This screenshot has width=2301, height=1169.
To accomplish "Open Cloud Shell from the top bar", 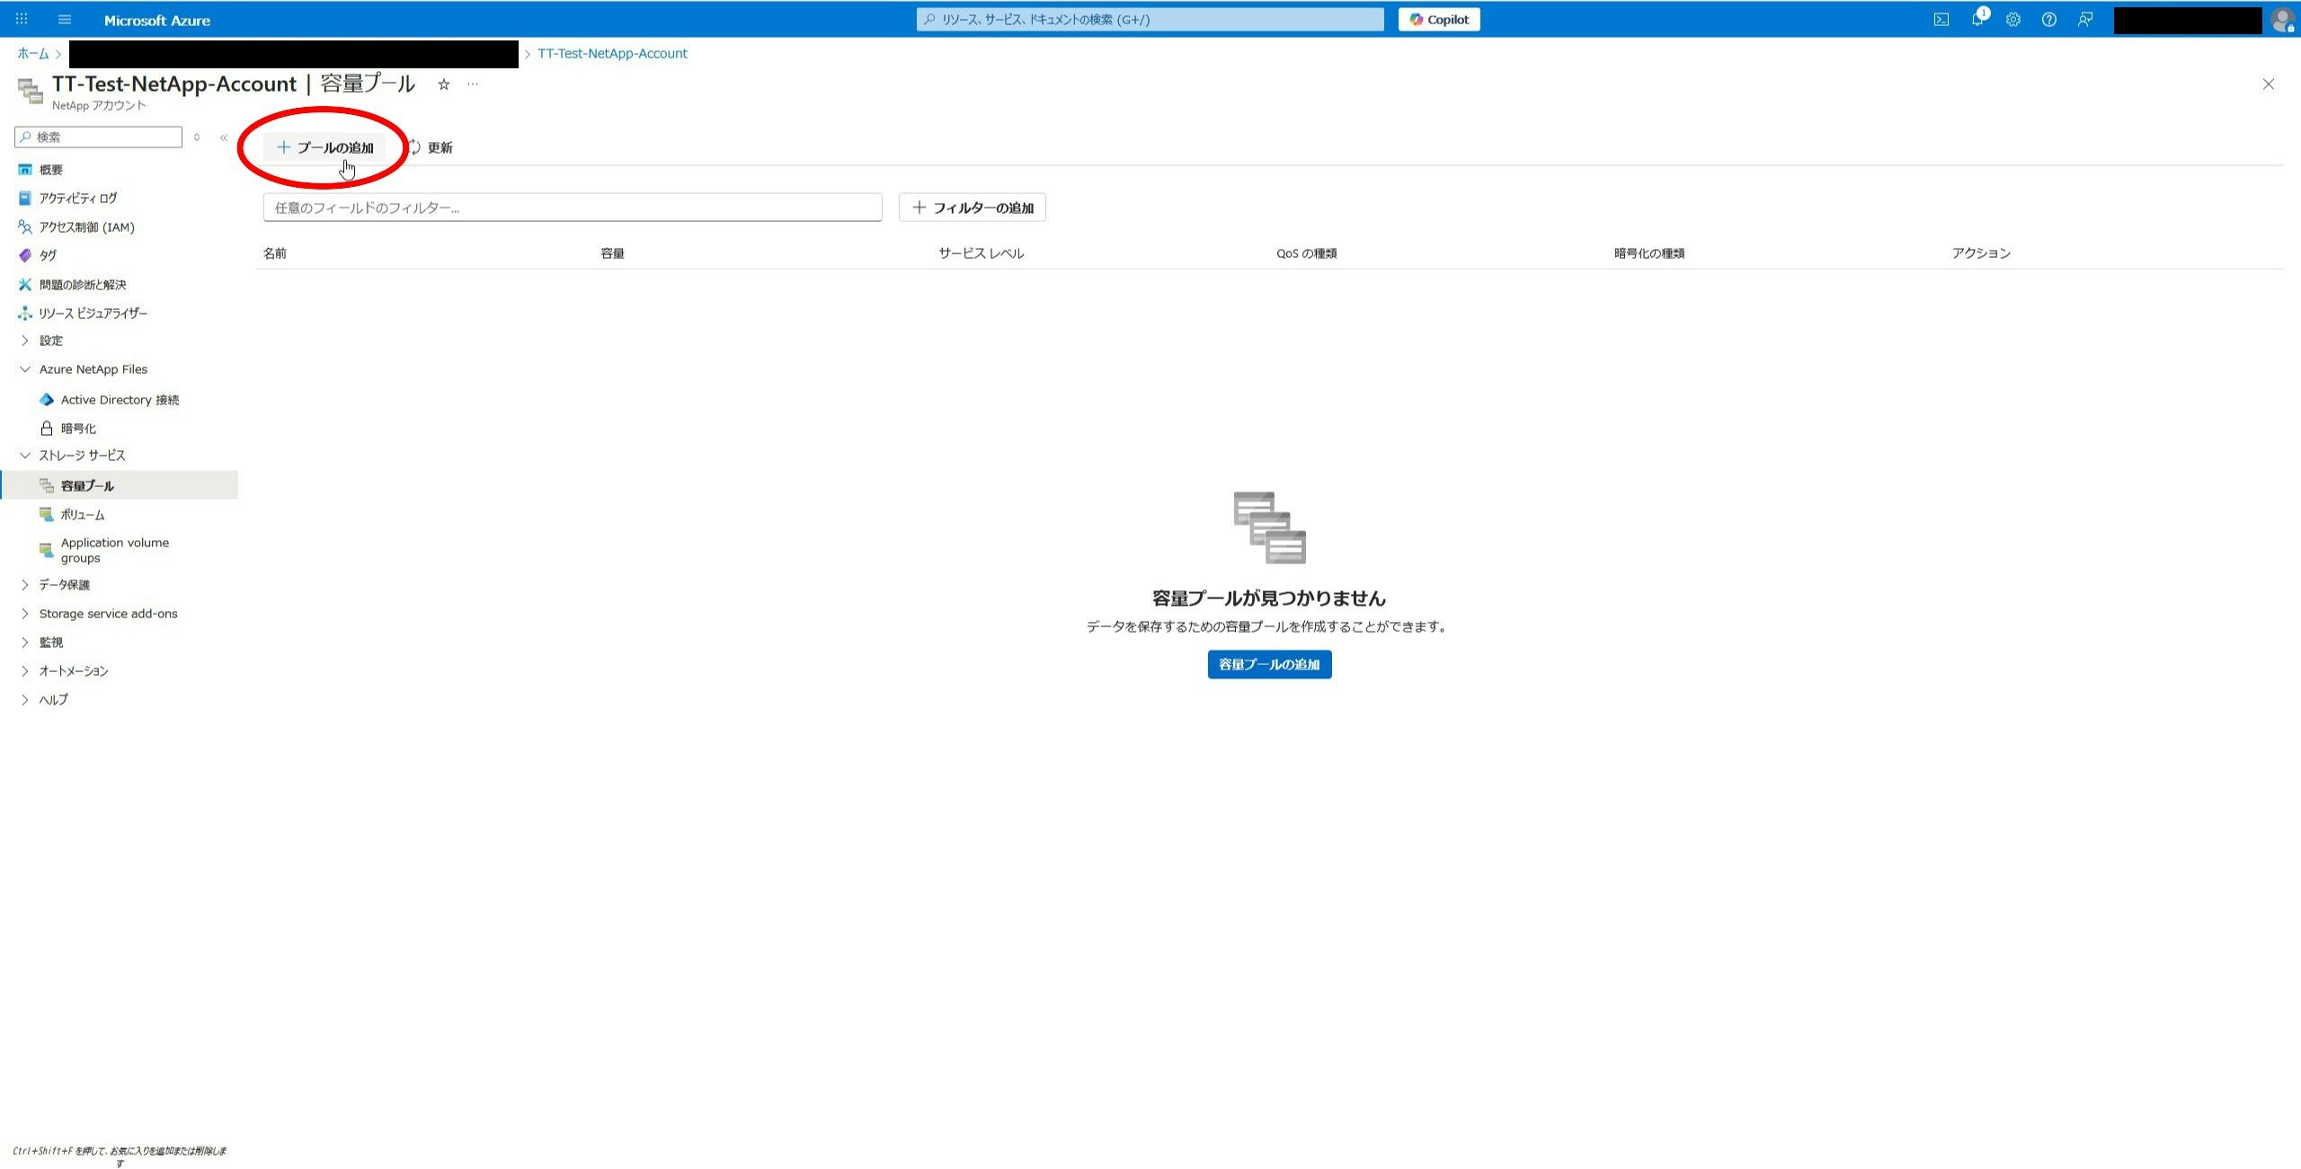I will [1941, 20].
